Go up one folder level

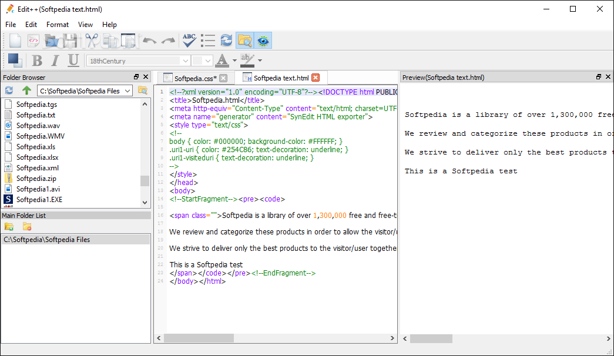pos(26,90)
